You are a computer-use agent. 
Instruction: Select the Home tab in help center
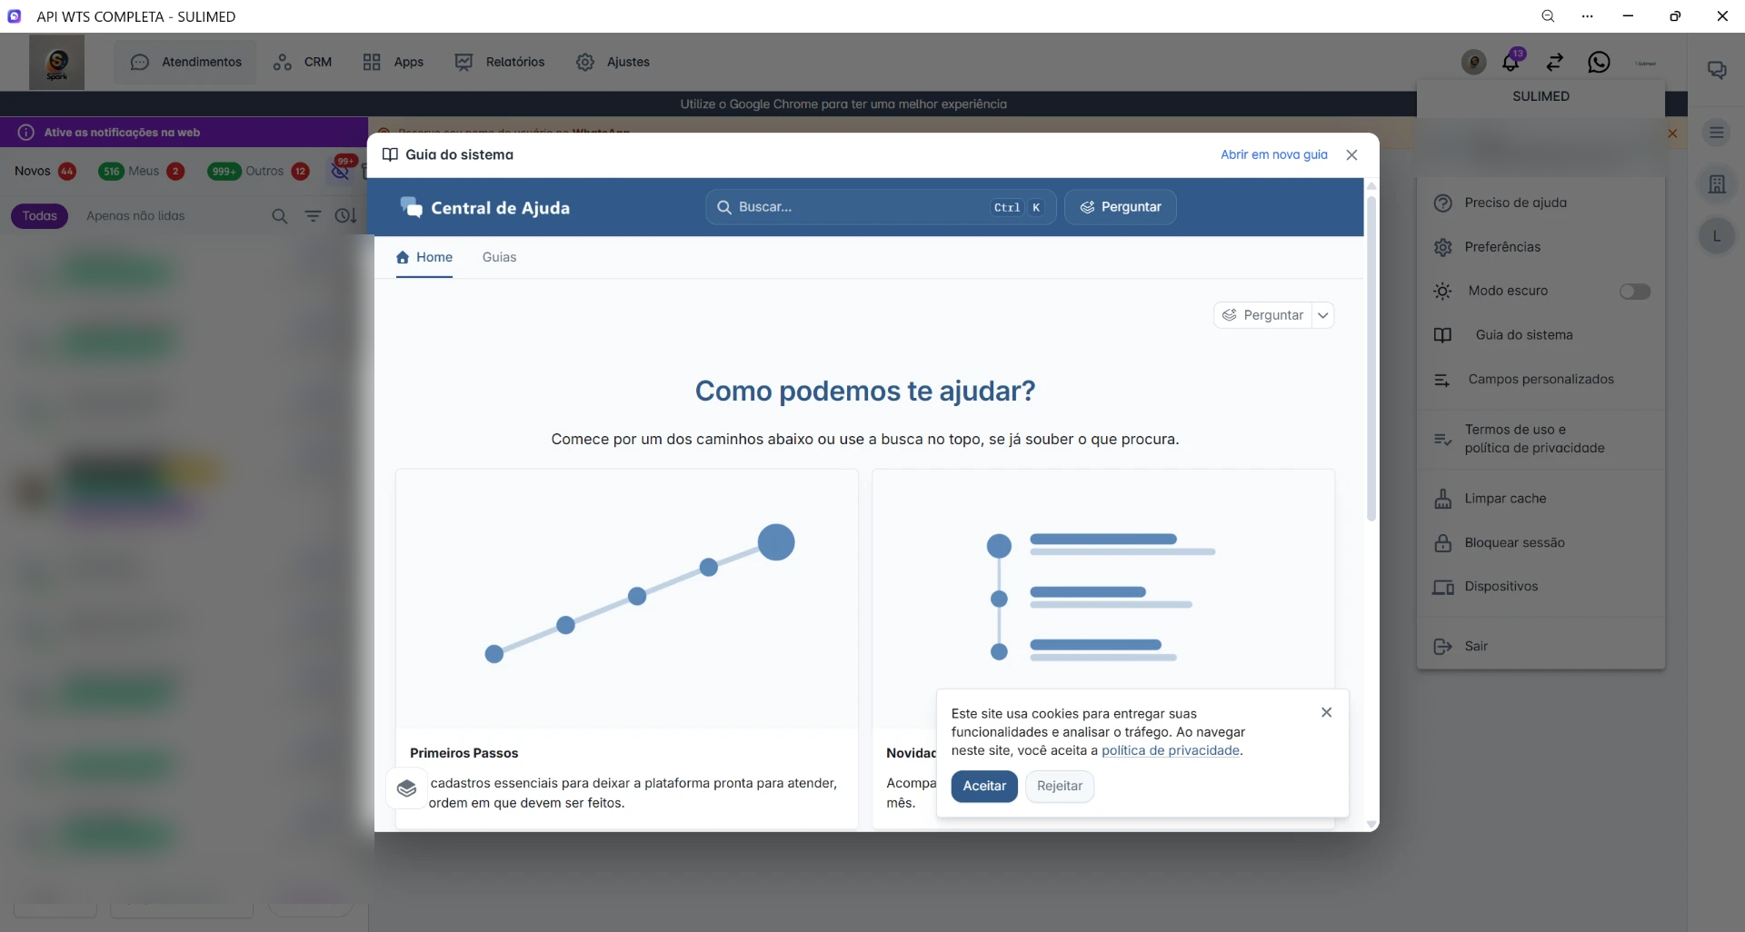[x=424, y=258]
